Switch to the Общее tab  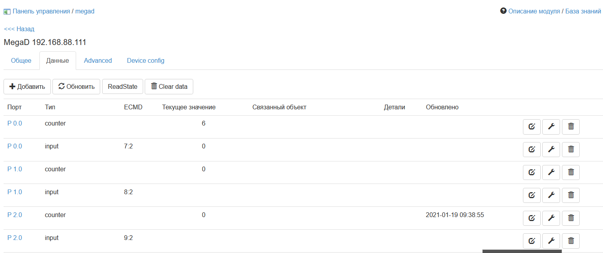click(x=21, y=61)
